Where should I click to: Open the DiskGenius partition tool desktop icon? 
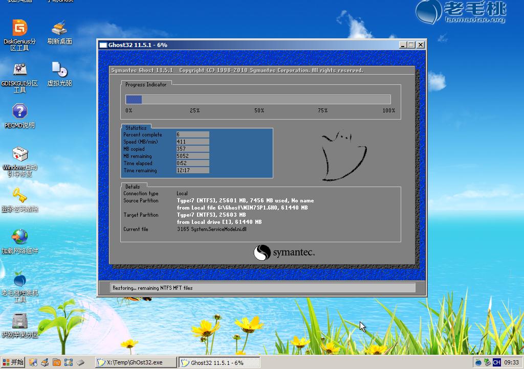coord(19,29)
